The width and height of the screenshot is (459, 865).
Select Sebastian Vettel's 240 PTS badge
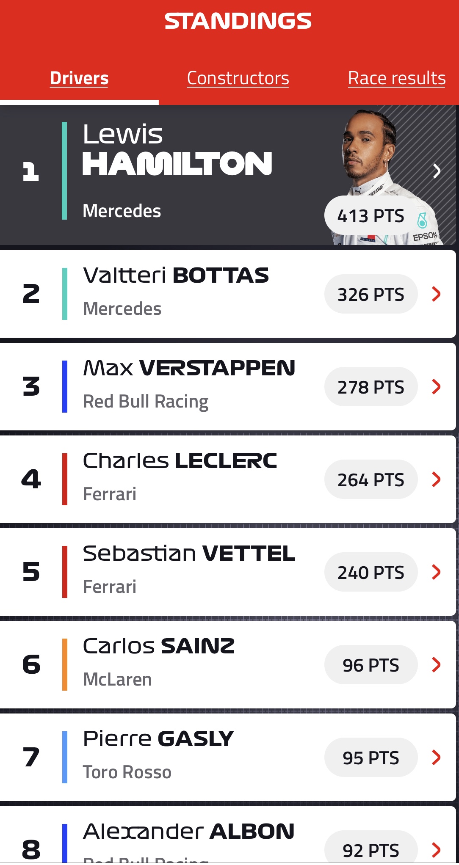click(371, 572)
